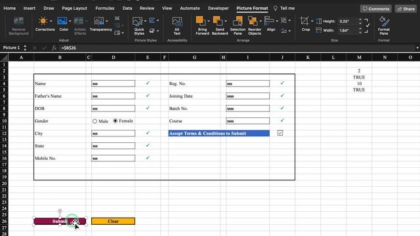Expand the Crop dropdown arrow

pyautogui.click(x=312, y=21)
